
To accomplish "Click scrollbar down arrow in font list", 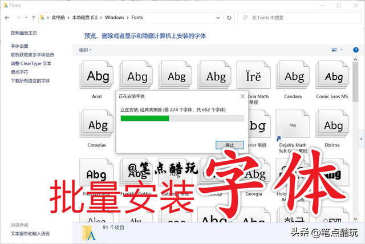I will (x=355, y=219).
